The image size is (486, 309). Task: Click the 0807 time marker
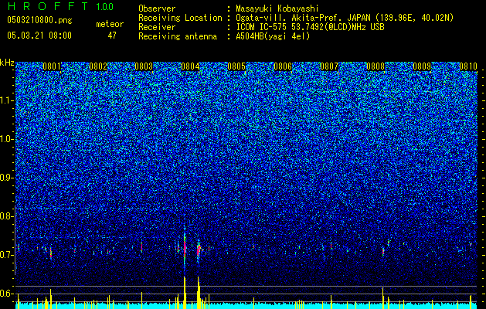point(329,66)
